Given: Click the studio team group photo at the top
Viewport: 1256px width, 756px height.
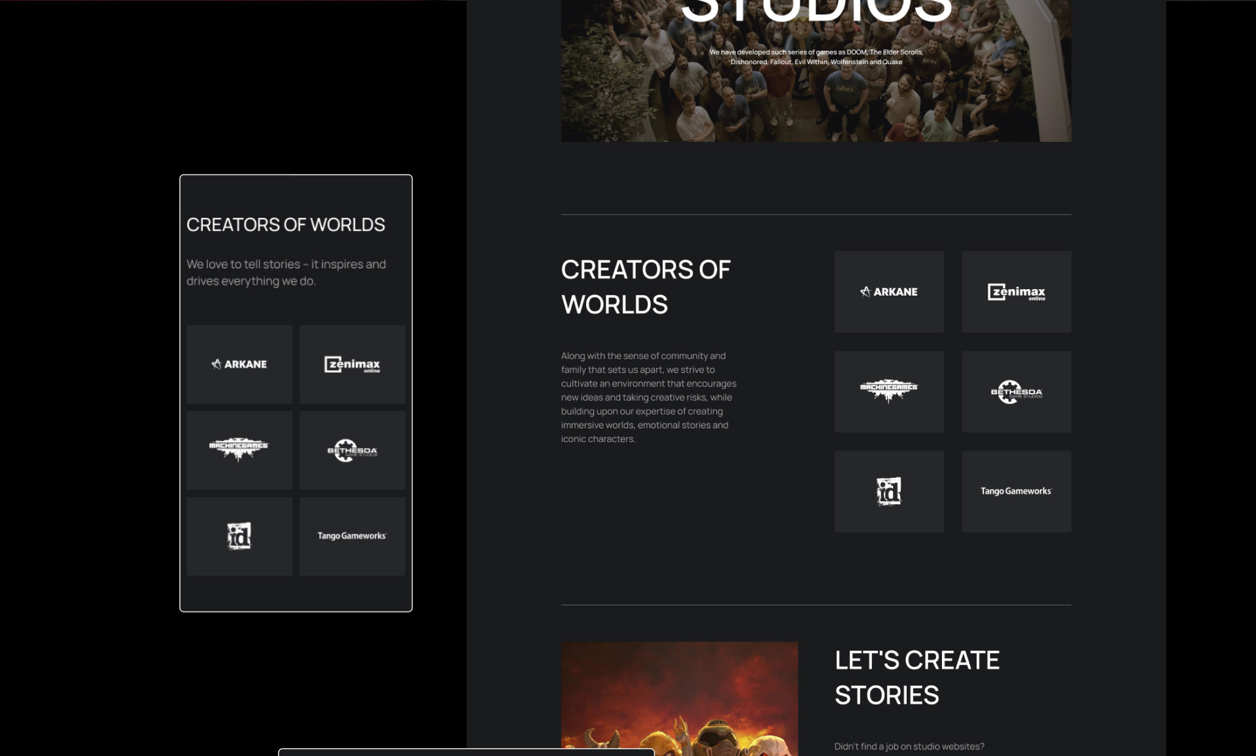Looking at the screenshot, I should coord(816,72).
